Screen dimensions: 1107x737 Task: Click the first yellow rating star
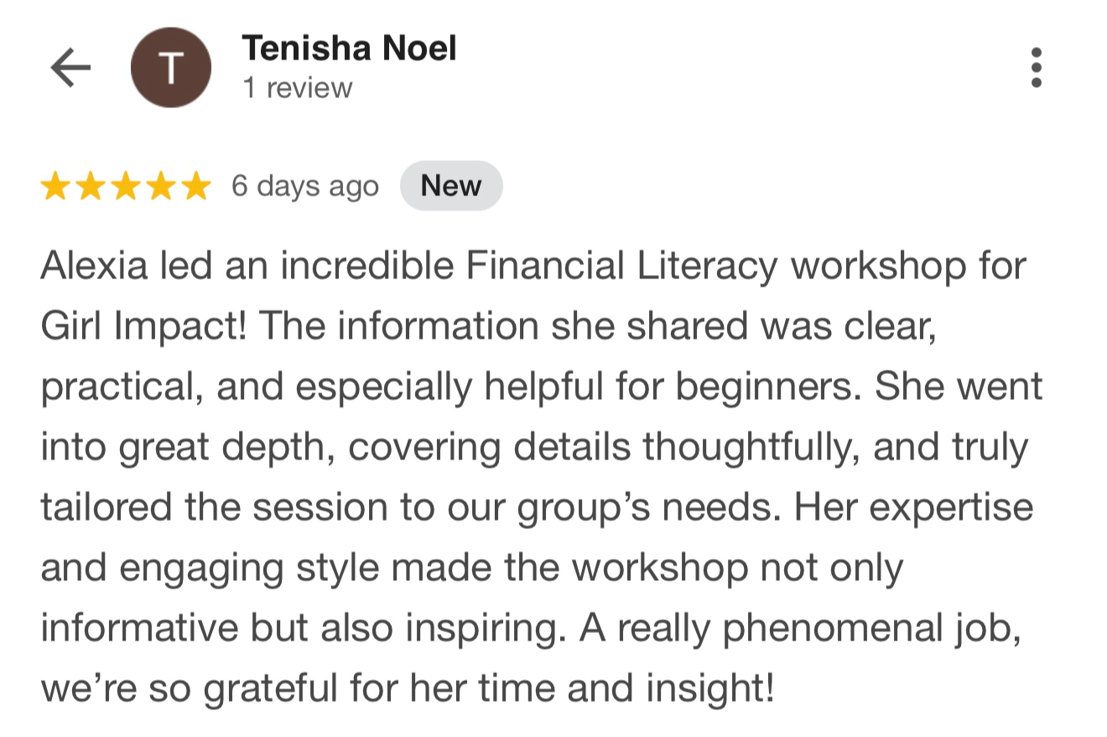(55, 187)
